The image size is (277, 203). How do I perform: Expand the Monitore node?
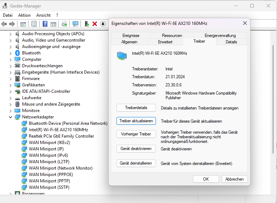[10, 111]
